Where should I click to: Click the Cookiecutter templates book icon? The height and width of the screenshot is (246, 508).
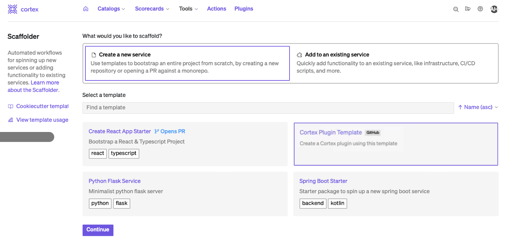coord(11,106)
